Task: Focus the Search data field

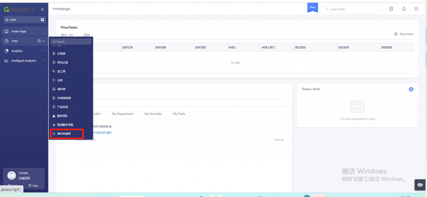Action: 352,9
